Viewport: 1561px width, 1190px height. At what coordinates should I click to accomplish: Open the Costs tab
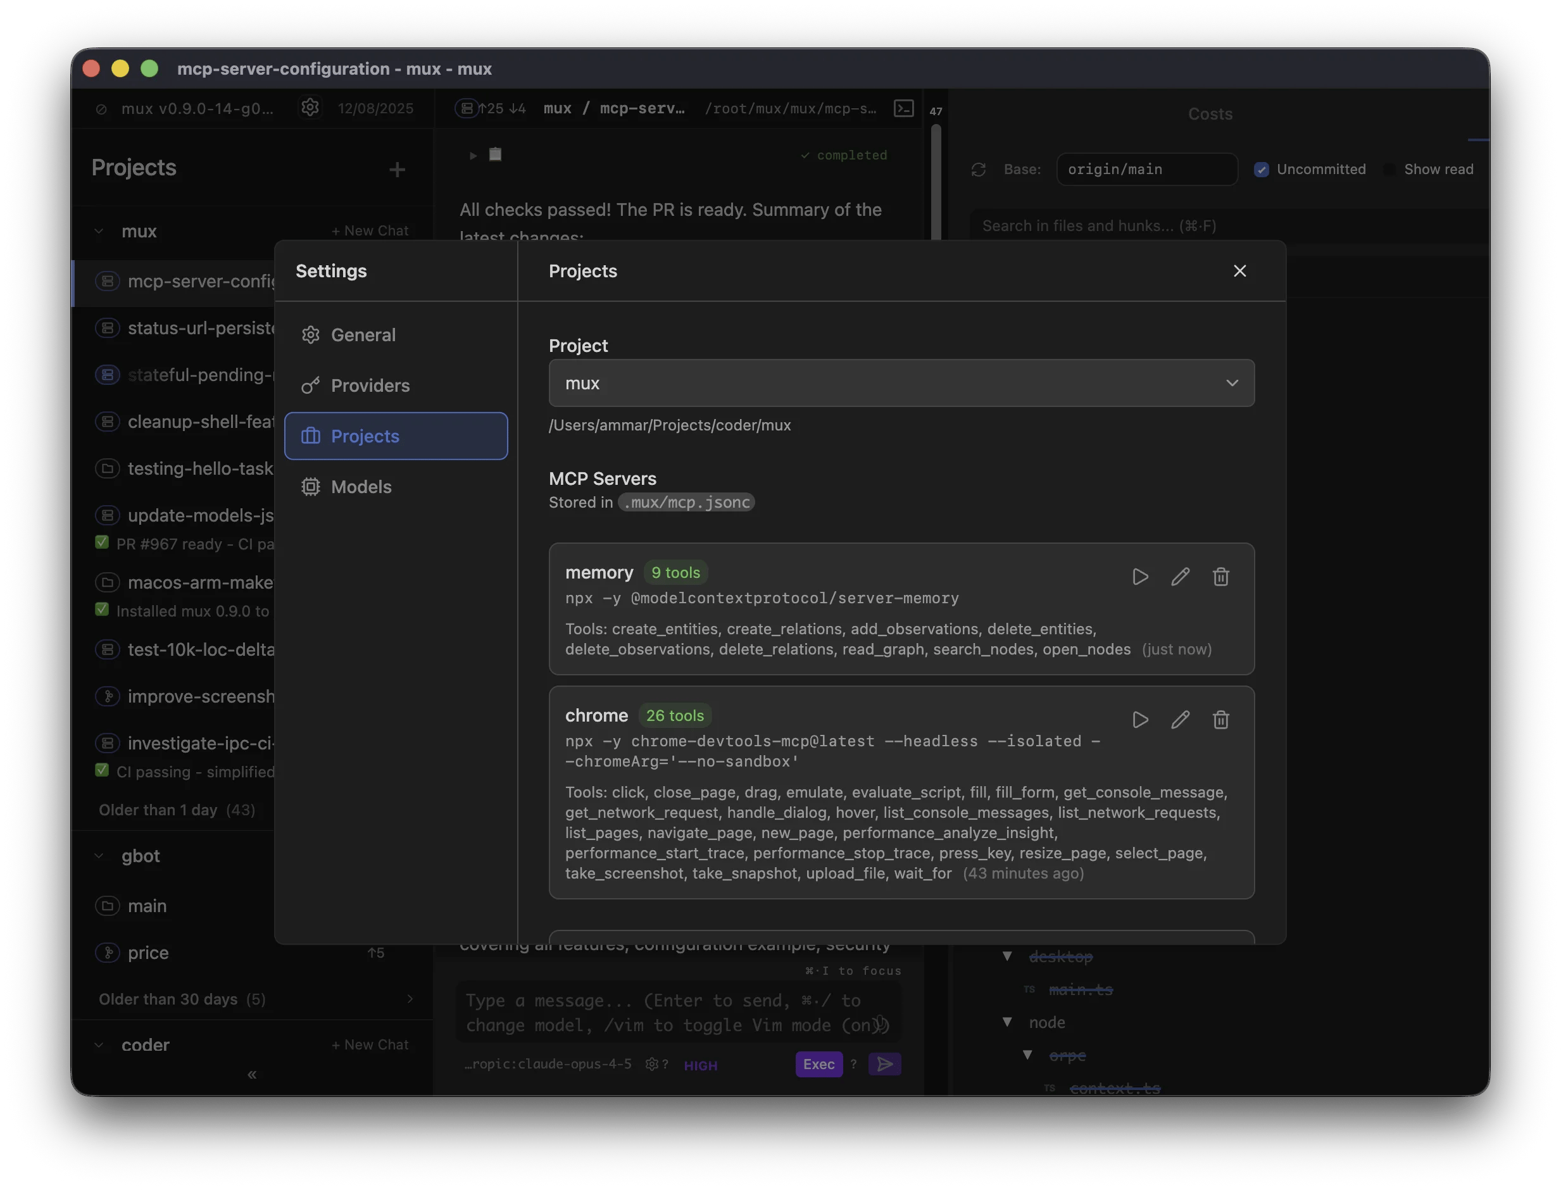pos(1210,114)
